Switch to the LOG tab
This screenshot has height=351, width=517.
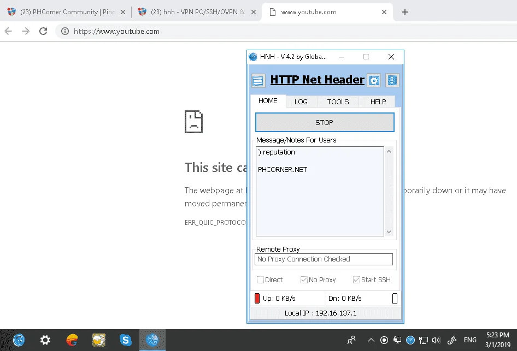pyautogui.click(x=301, y=102)
